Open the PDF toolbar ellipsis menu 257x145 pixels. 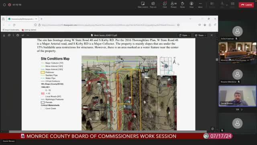click(28, 35)
